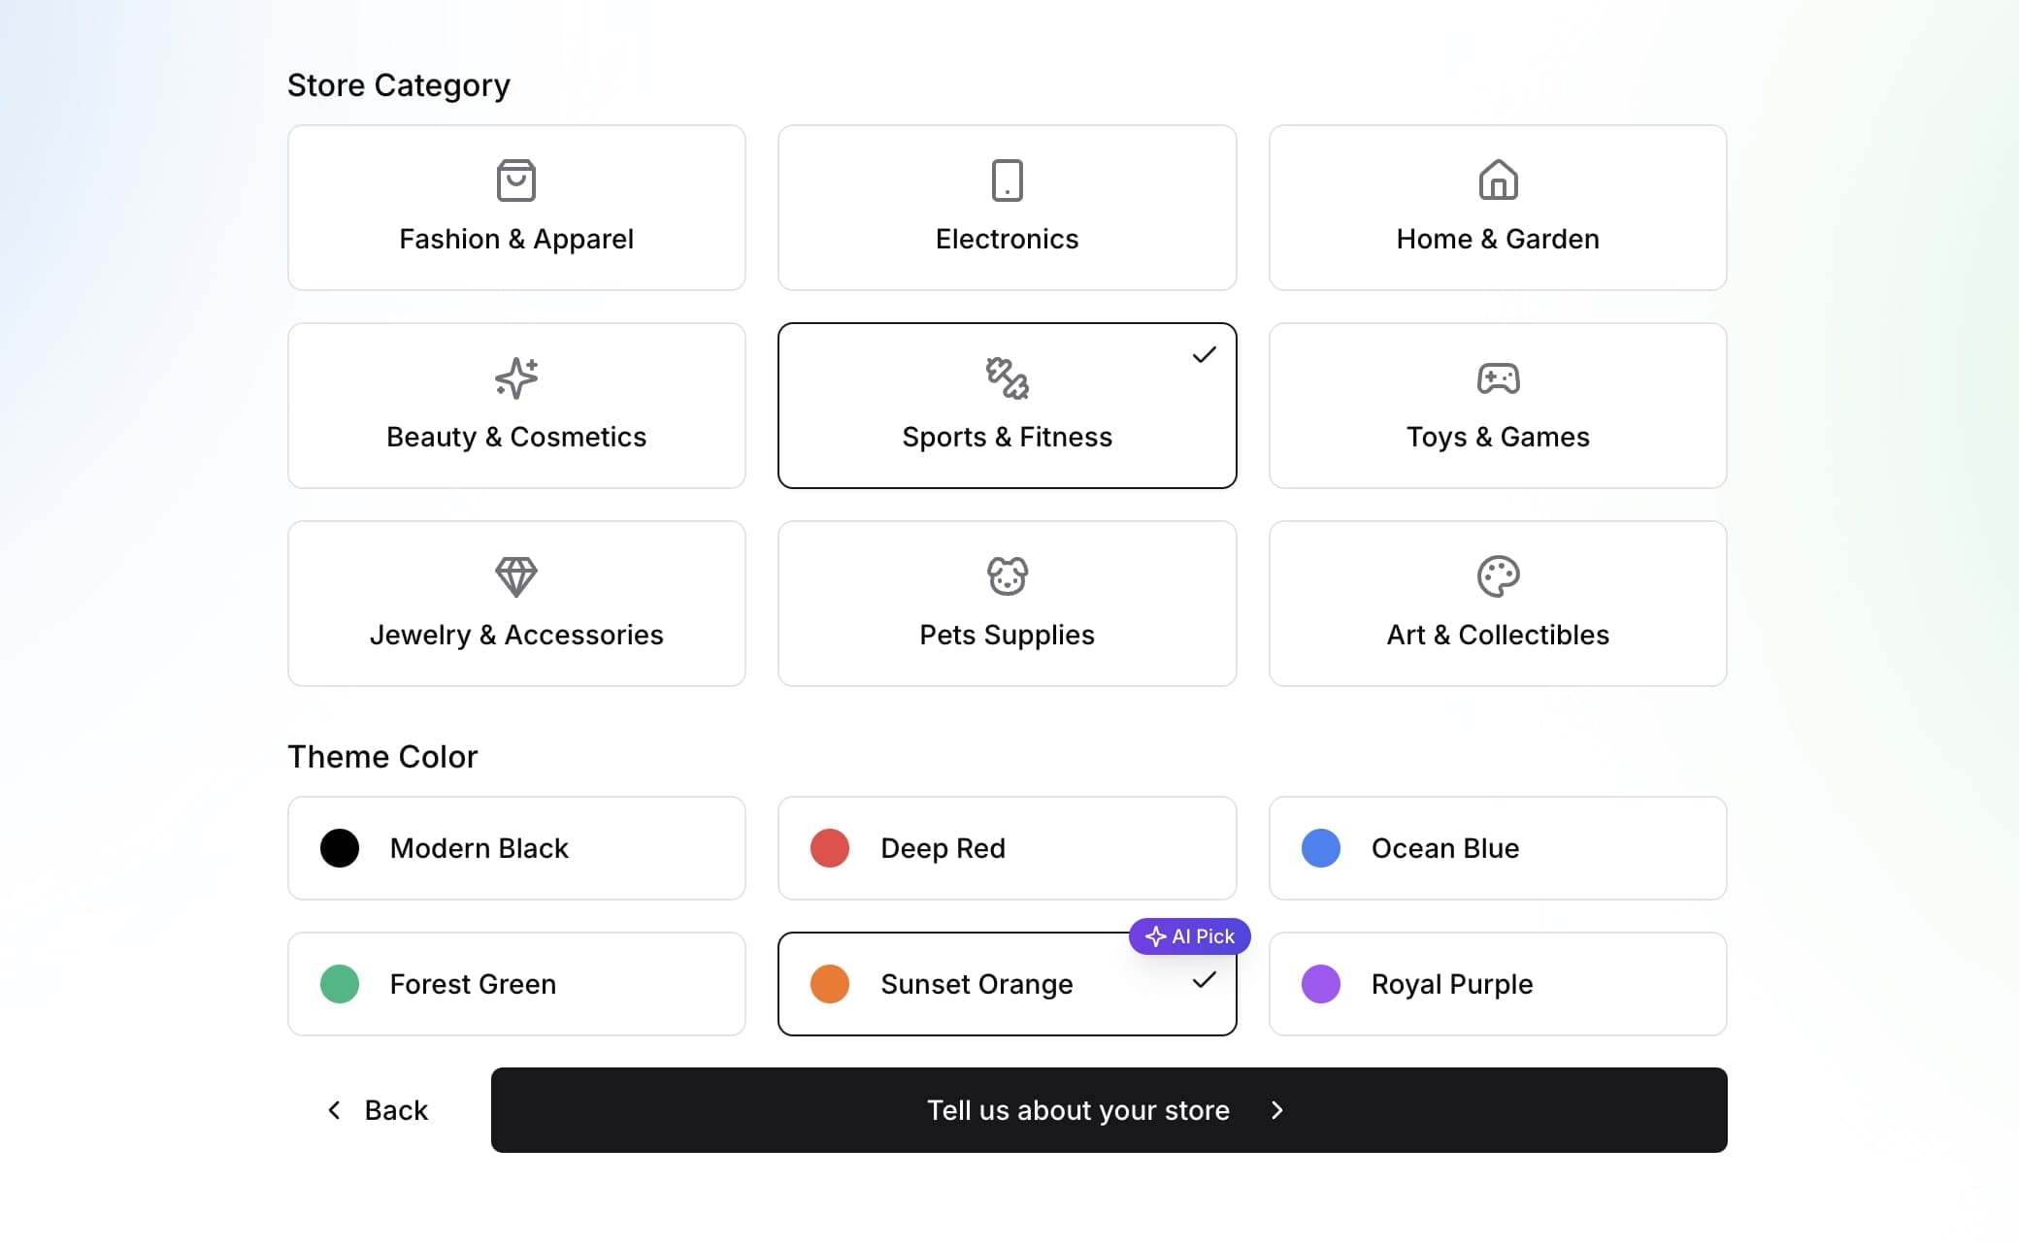Viewport: 2019px width, 1246px height.
Task: Select the palette icon for Art & Collectibles
Action: point(1498,576)
